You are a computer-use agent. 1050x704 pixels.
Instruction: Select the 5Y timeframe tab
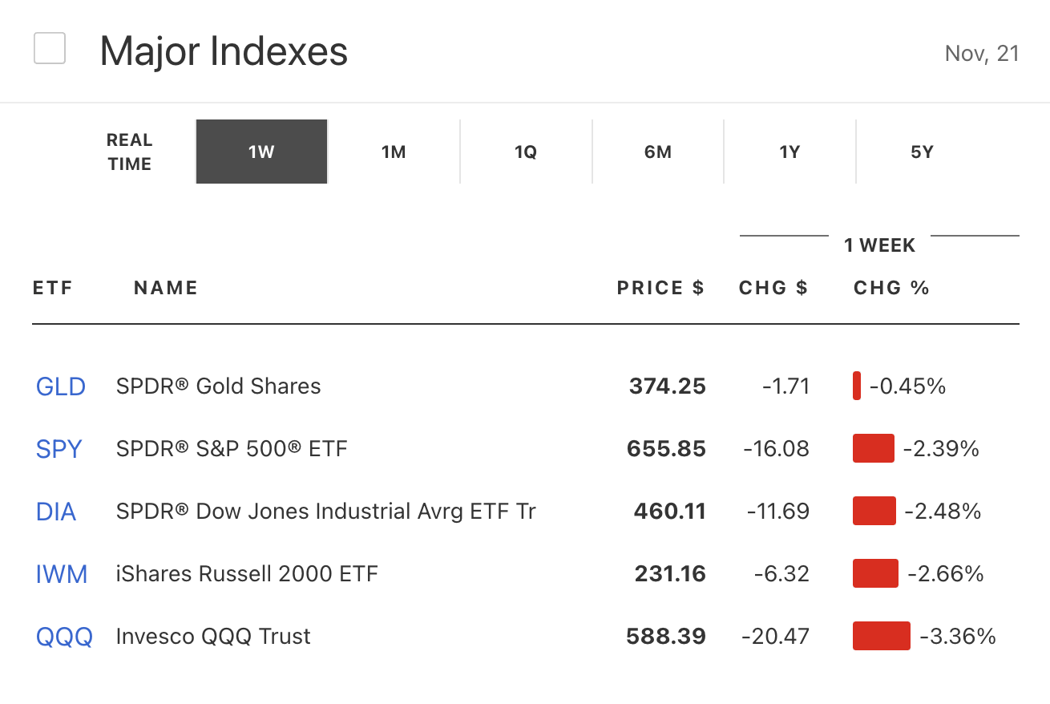pyautogui.click(x=922, y=152)
